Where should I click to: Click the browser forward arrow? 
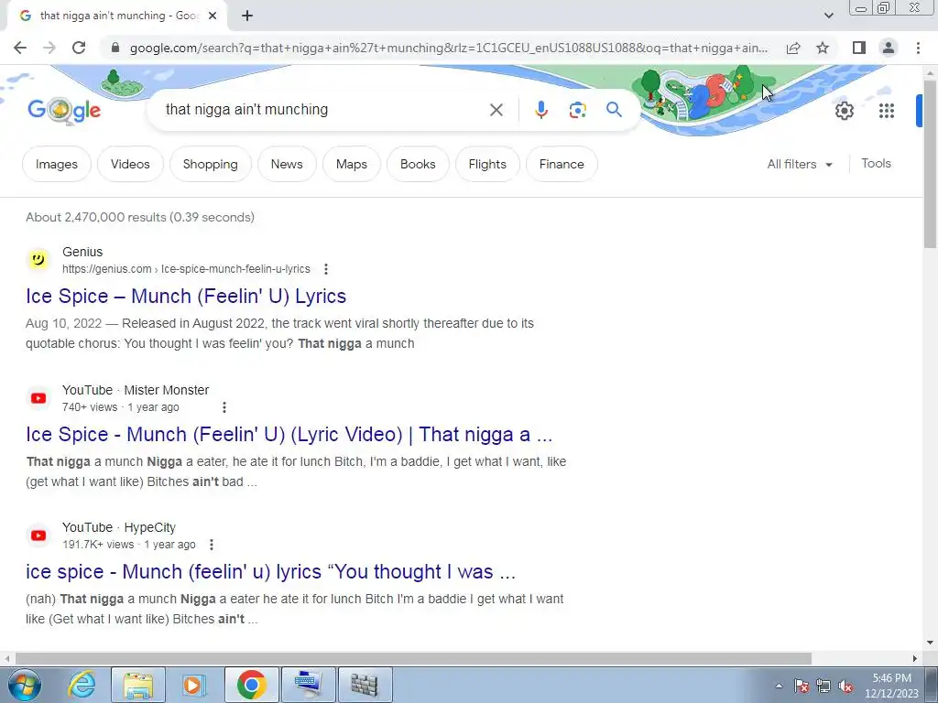tap(49, 48)
